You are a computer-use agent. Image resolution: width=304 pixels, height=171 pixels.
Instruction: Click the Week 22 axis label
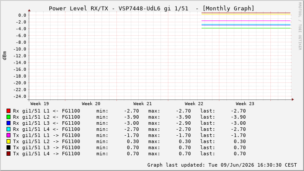(x=194, y=104)
